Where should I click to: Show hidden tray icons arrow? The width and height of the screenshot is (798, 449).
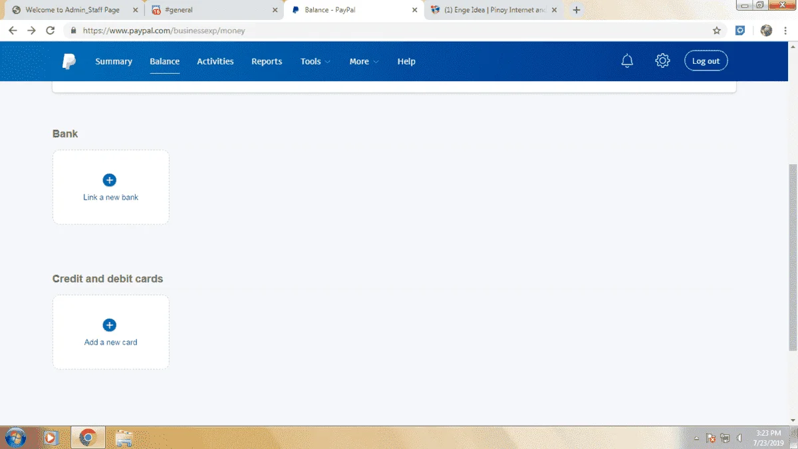(x=696, y=438)
